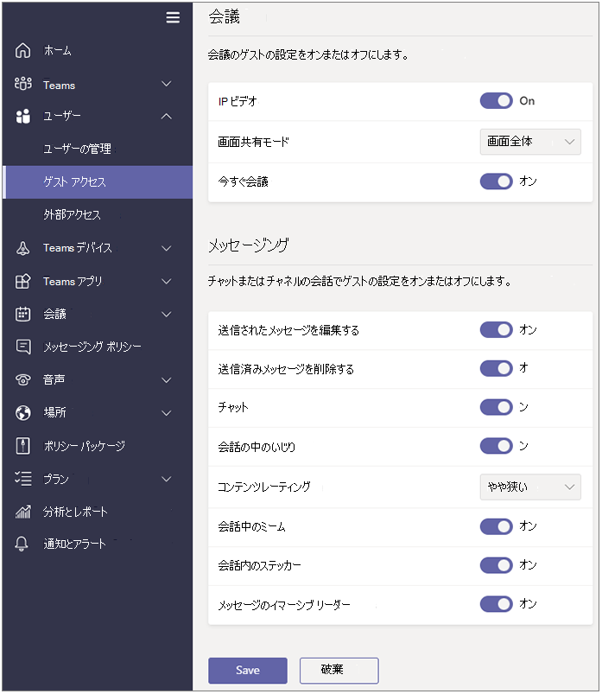Toggle the 会話の中のいじり switch
Image resolution: width=602 pixels, height=694 pixels.
tap(497, 446)
